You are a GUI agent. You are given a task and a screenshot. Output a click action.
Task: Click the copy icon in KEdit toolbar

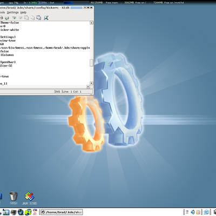pyautogui.click(x=32, y=18)
